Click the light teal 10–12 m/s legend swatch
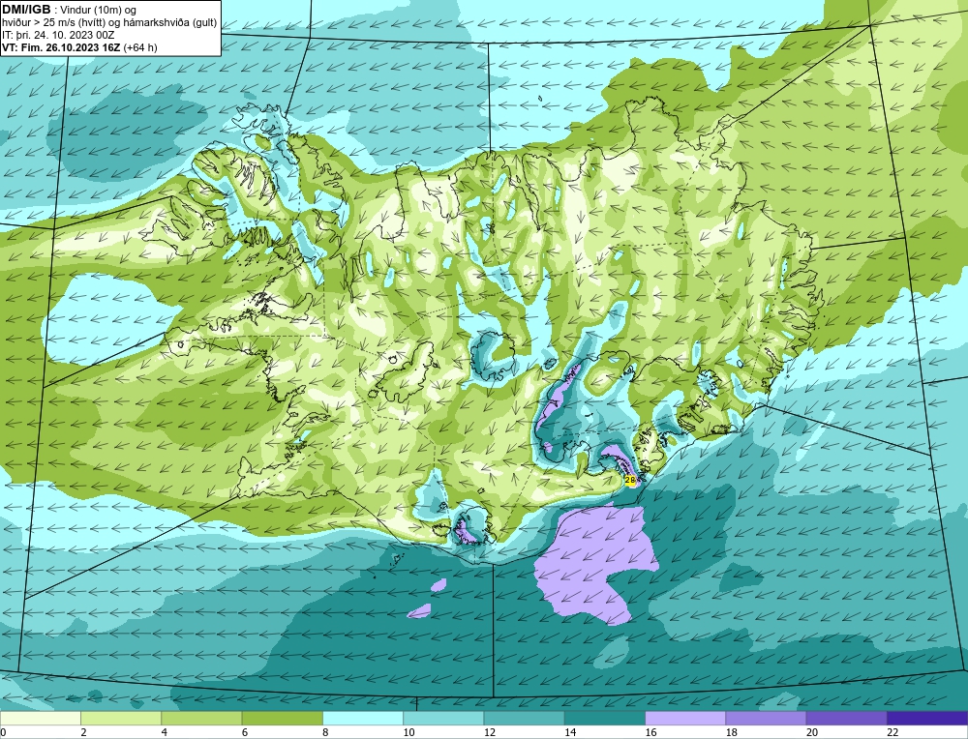 click(x=443, y=719)
